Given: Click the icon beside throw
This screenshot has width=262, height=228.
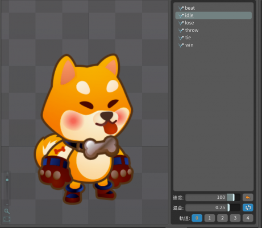Looking at the screenshot, I should tap(181, 30).
